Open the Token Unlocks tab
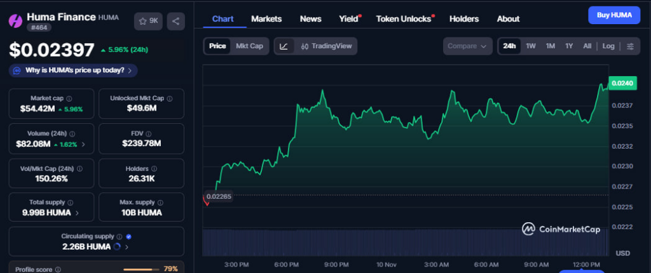Image resolution: width=651 pixels, height=273 pixels. tap(403, 19)
